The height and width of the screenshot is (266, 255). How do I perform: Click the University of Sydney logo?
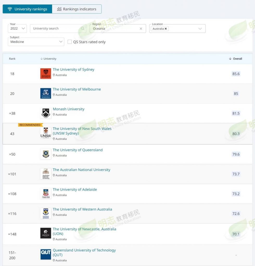(46, 74)
